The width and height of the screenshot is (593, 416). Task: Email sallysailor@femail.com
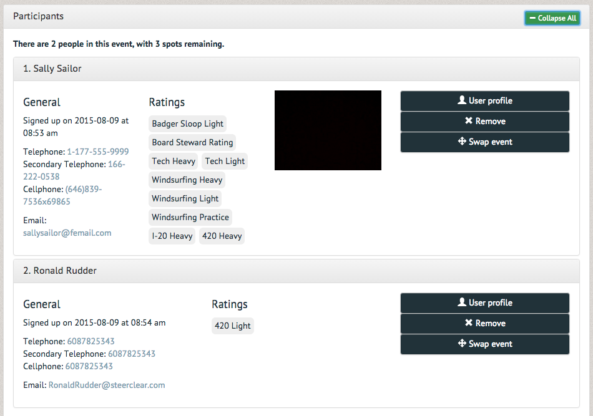tap(67, 233)
